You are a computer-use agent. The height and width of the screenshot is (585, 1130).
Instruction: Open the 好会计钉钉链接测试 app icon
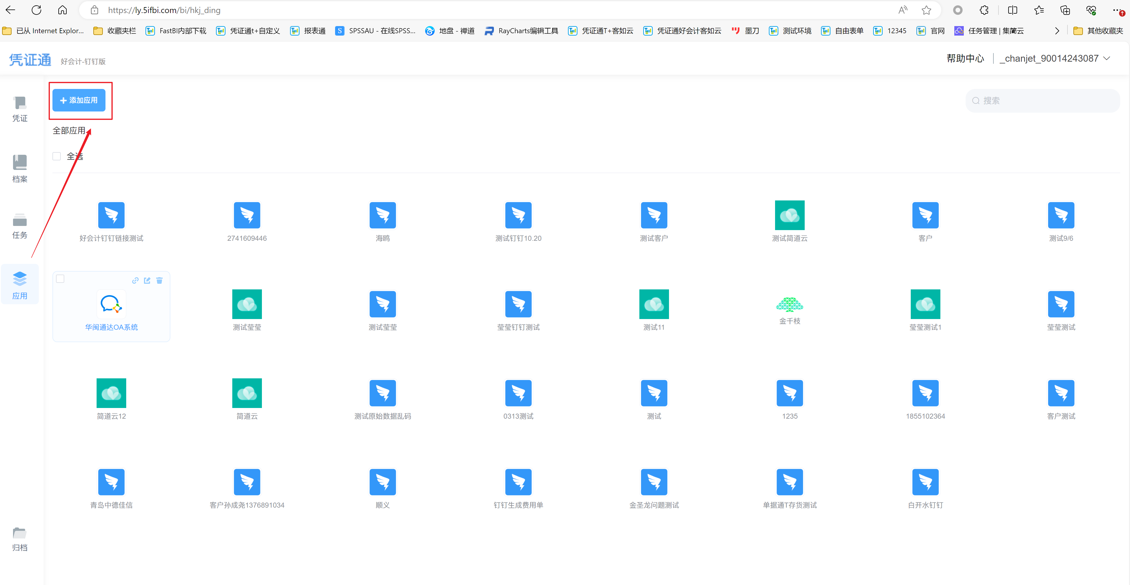111,215
